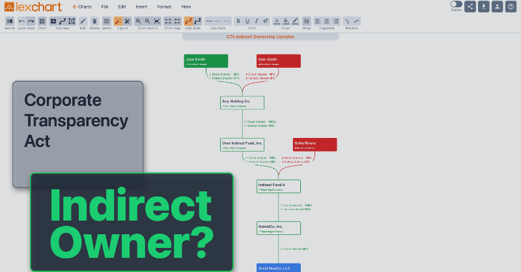Open the help icon
This screenshot has width=521, height=272.
(x=511, y=7)
